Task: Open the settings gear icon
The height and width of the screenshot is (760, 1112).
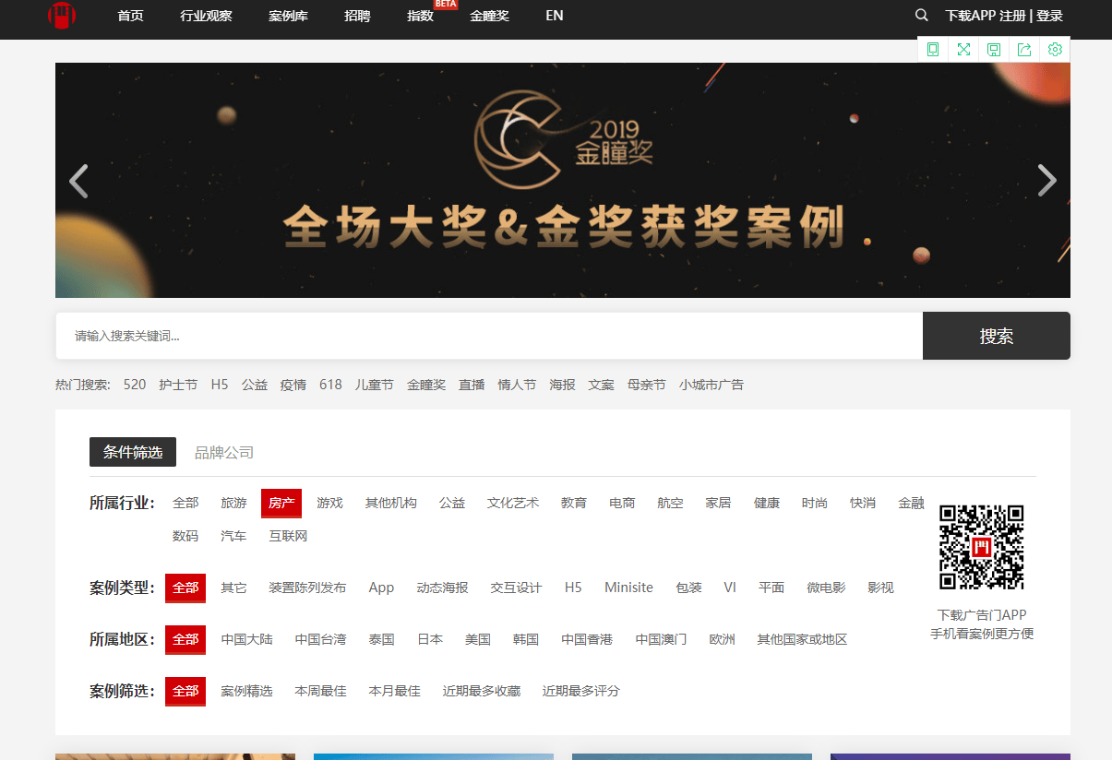Action: point(1054,49)
